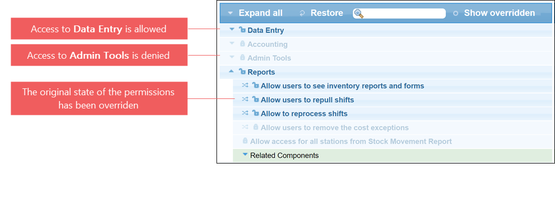Expand the Related Components section

(x=245, y=155)
